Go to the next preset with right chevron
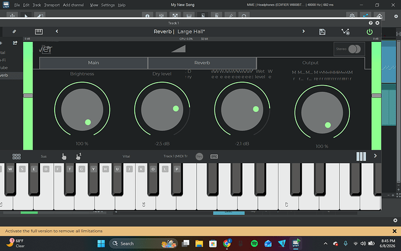This screenshot has width=401, height=251. 303,31
